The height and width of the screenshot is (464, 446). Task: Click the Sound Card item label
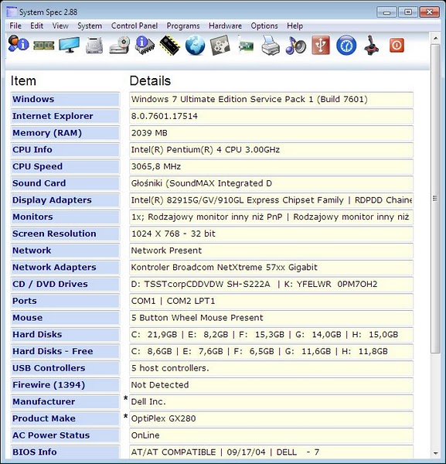[x=65, y=183]
